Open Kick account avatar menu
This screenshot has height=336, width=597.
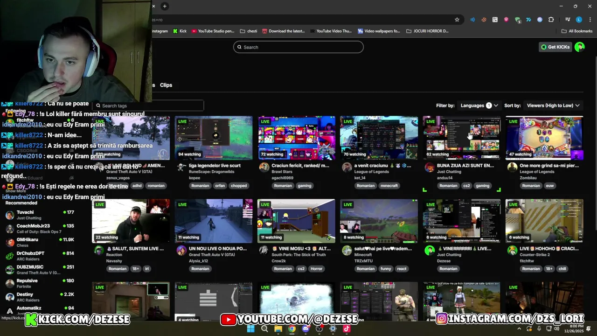tap(580, 47)
